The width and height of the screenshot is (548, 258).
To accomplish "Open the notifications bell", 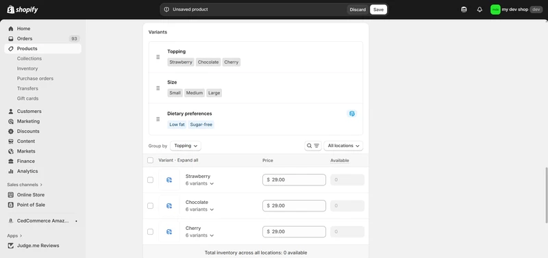I will pos(480,10).
